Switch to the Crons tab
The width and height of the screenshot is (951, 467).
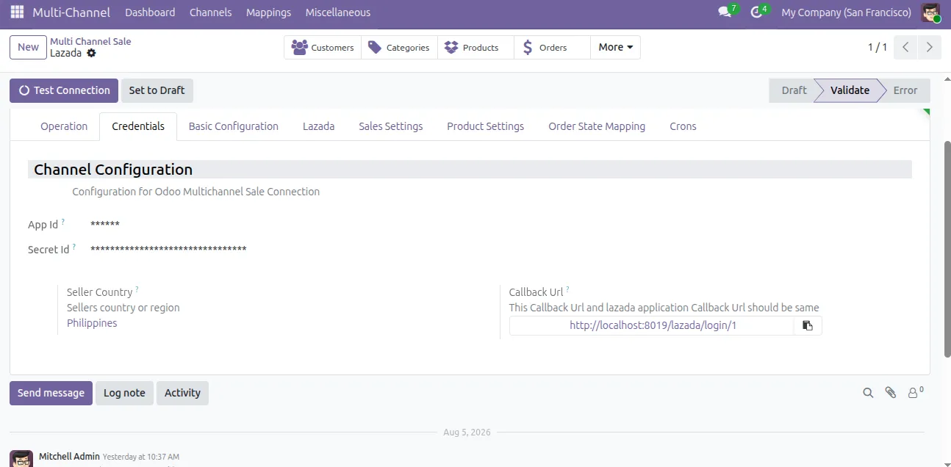(683, 126)
